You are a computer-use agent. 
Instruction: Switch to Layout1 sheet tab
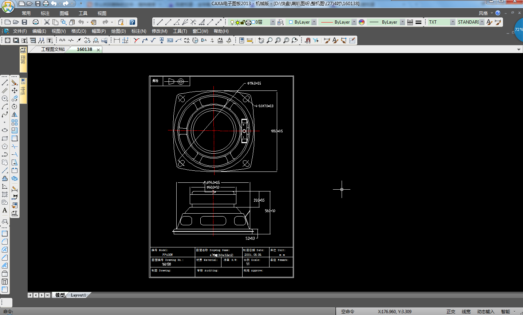(78, 295)
